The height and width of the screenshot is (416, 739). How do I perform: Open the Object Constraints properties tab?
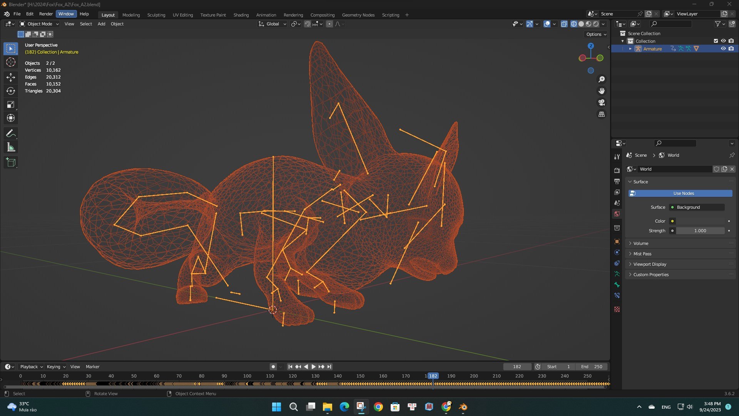coord(617,263)
